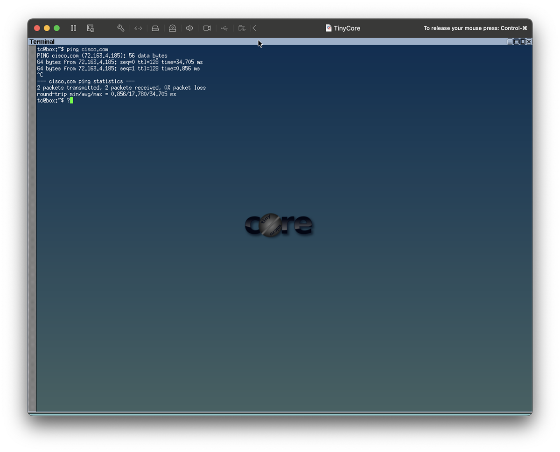Click the sound card speaker icon

pyautogui.click(x=189, y=28)
